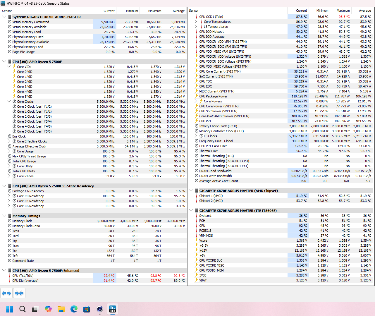Image resolution: width=375 pixels, height=316 pixels.
Task: Collapse the System: GIGABYTE X870E AORUS MASTER section
Action: [4, 17]
